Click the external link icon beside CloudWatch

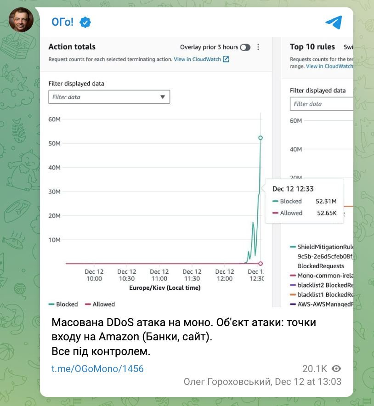tap(226, 59)
